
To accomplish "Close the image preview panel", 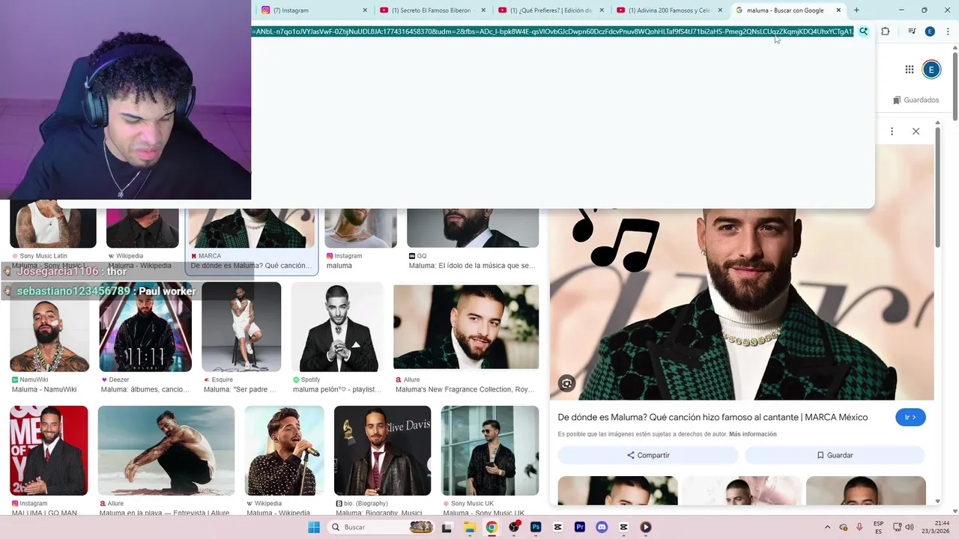I will click(916, 131).
